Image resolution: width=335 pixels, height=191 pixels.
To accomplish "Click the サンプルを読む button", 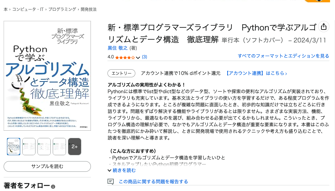I will [47, 166].
